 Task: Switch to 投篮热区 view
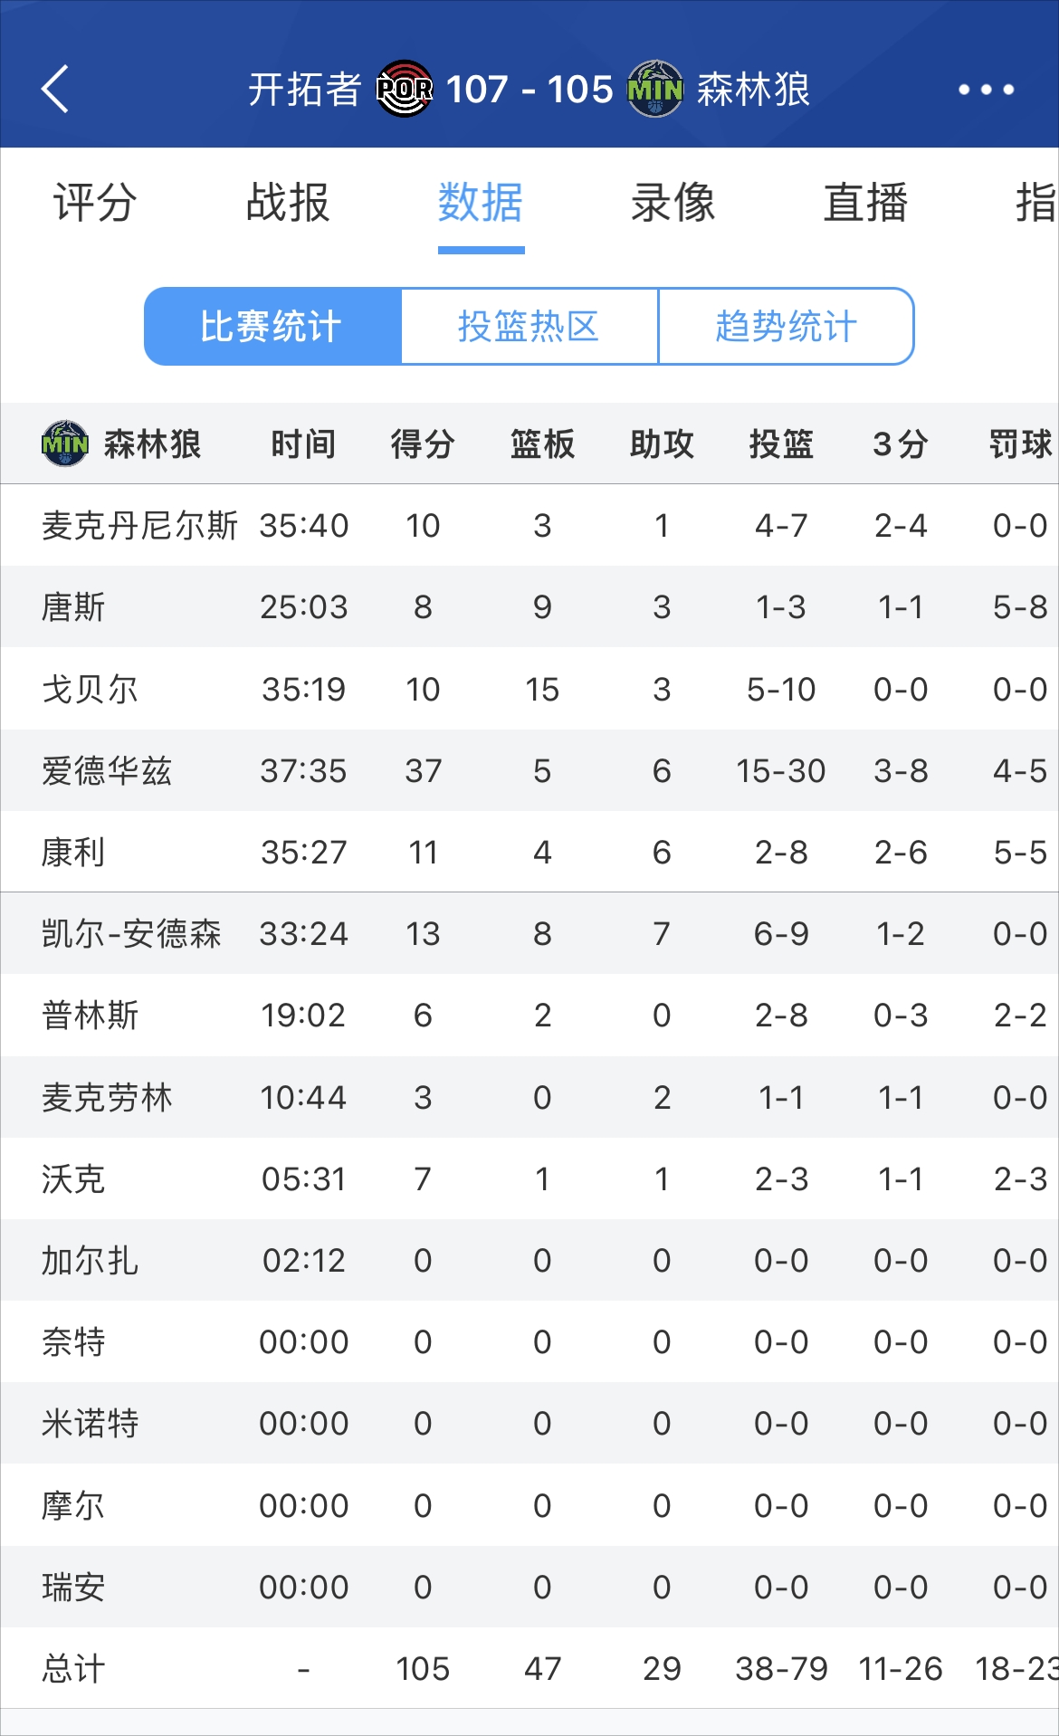[529, 327]
